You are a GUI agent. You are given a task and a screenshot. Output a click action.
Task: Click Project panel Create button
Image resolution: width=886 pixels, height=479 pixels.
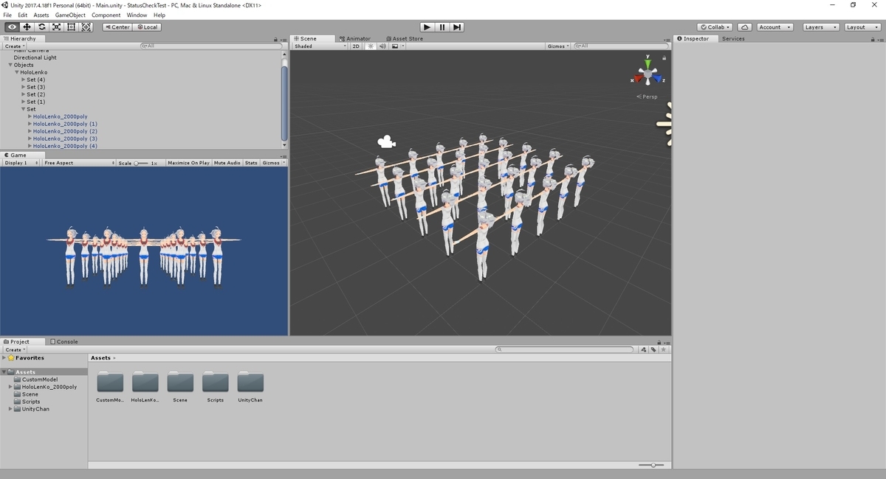pyautogui.click(x=15, y=349)
